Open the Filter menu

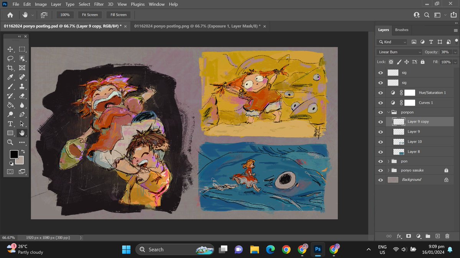(99, 4)
